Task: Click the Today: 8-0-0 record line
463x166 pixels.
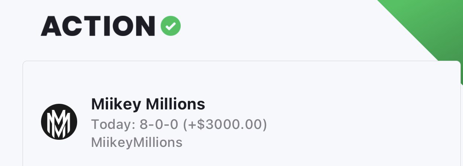Action: click(x=179, y=124)
